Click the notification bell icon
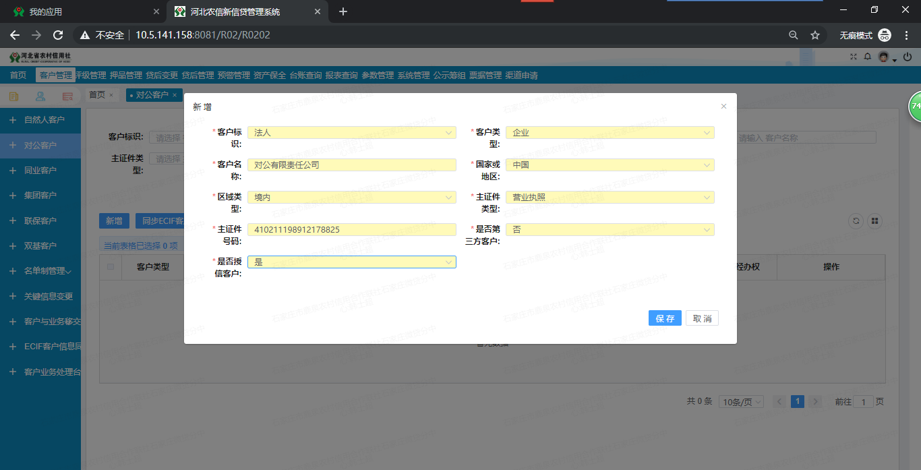 point(868,57)
